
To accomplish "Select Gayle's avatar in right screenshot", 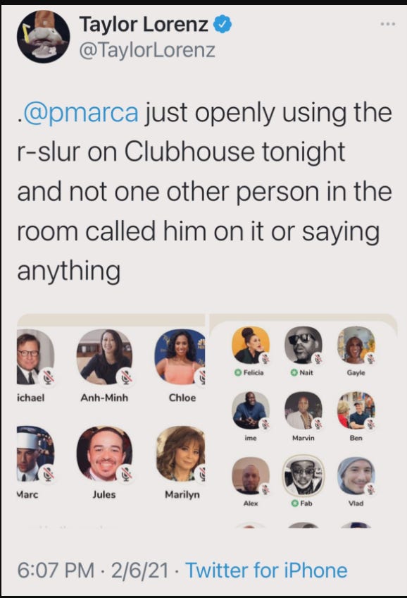I will point(356,345).
